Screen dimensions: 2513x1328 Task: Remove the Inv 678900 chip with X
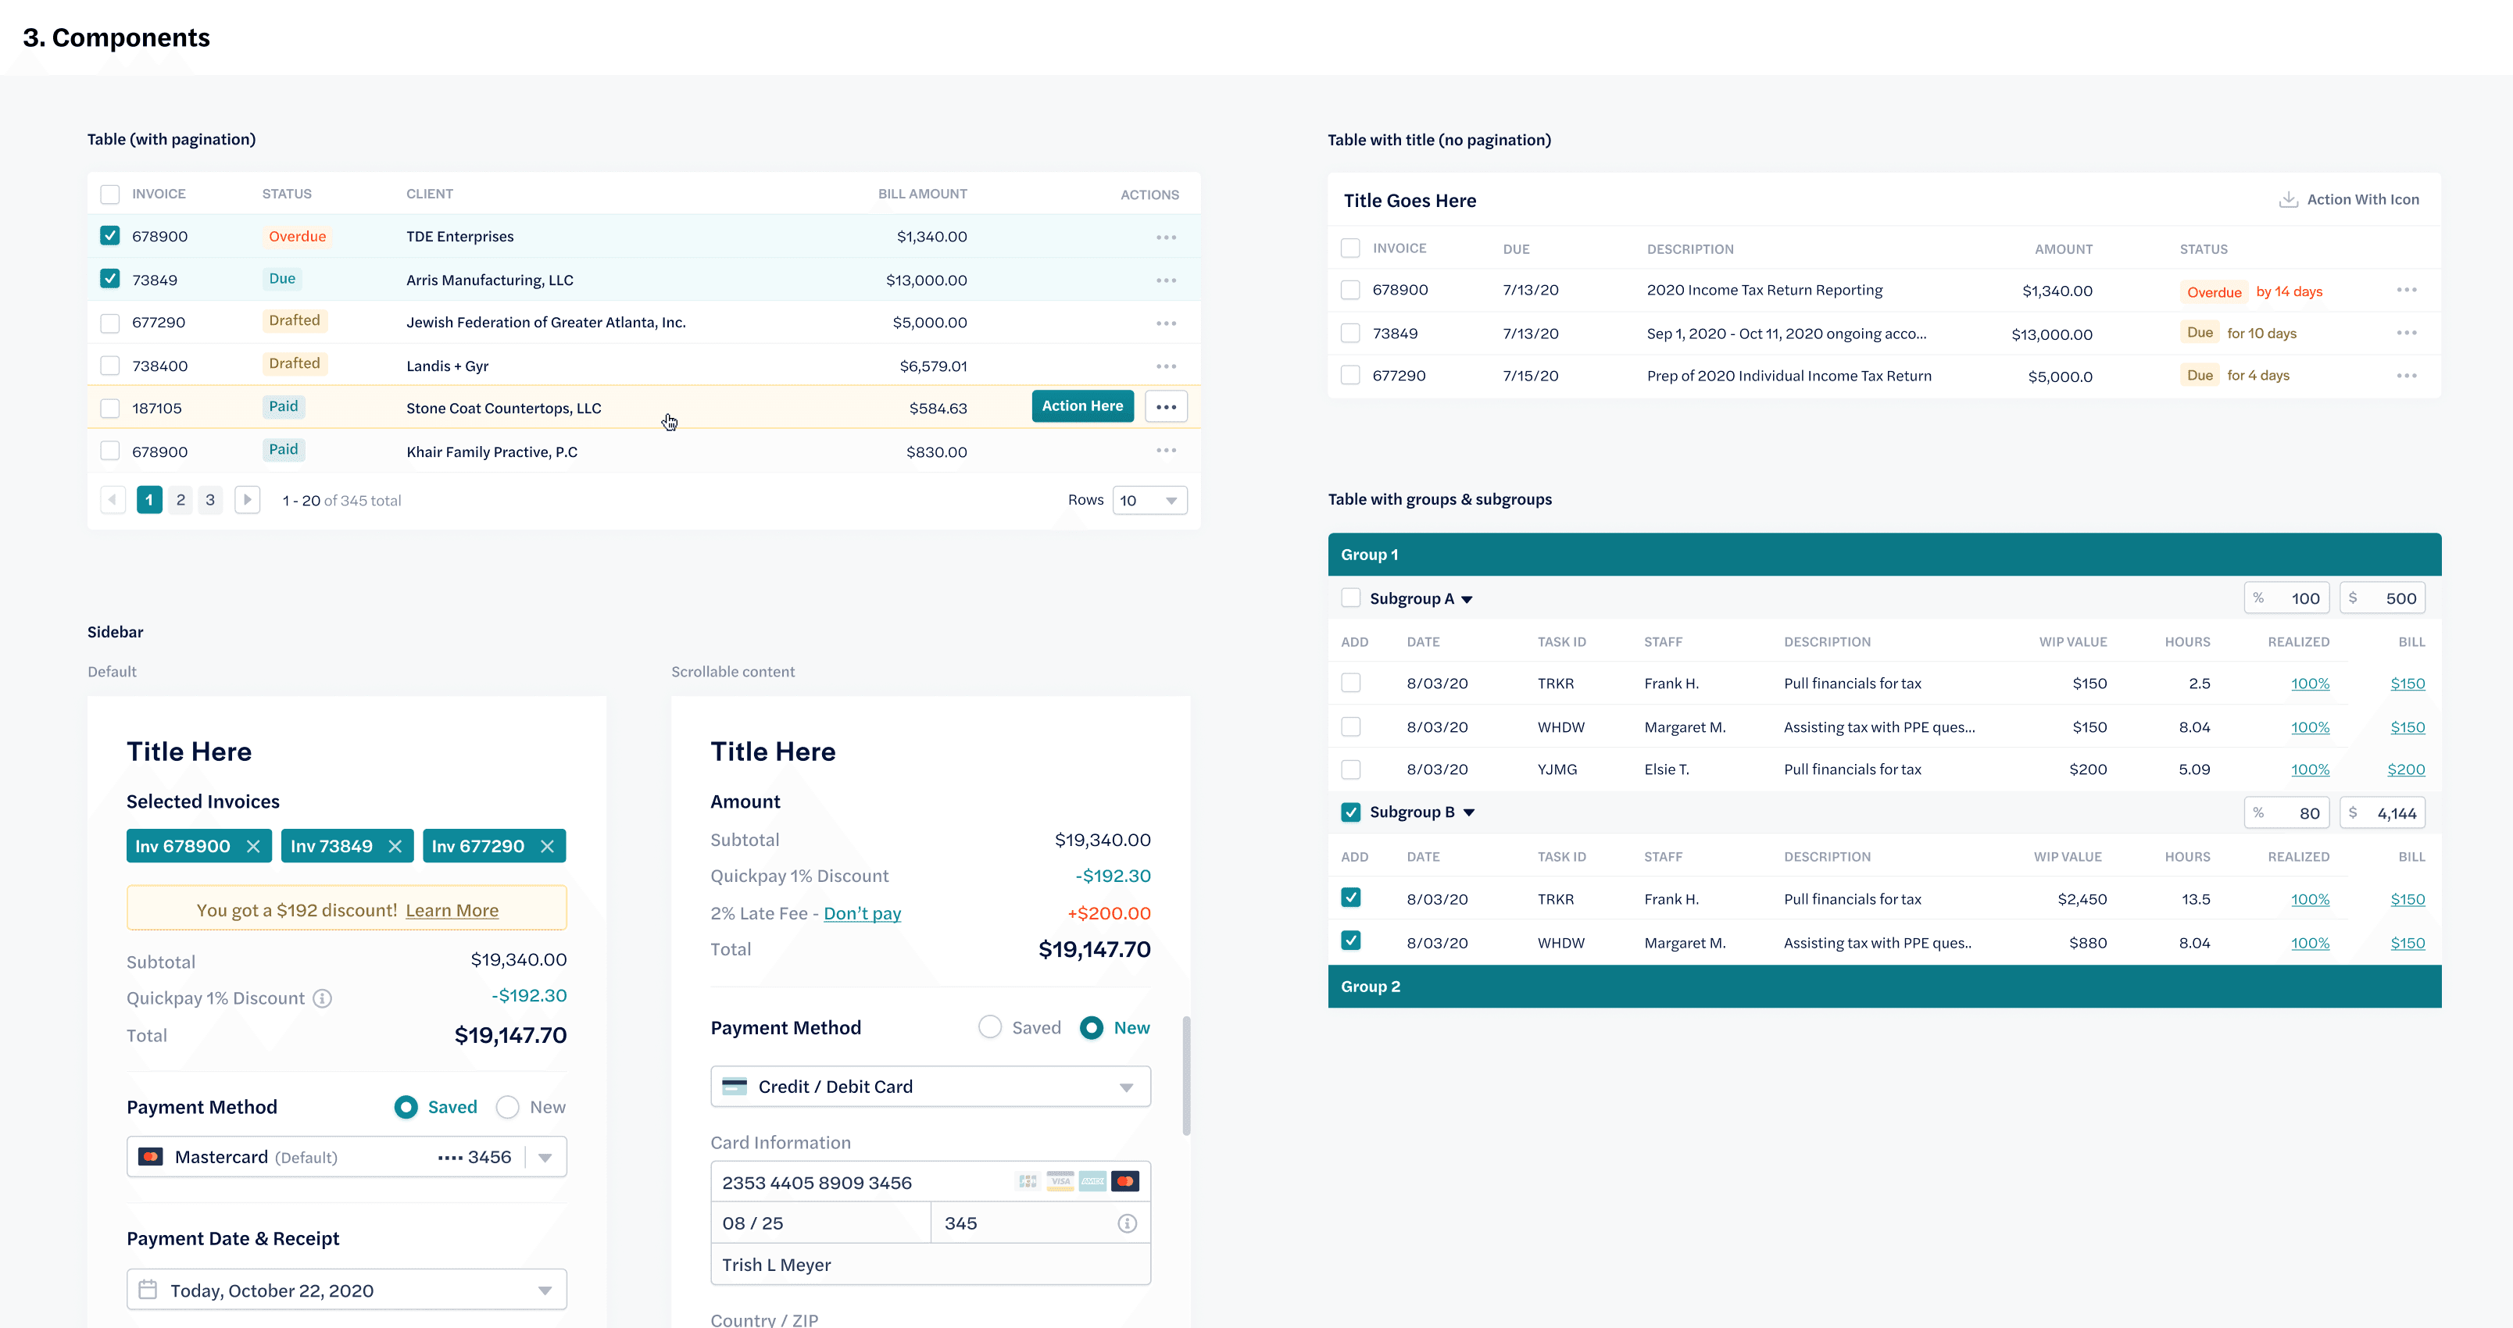click(x=254, y=846)
